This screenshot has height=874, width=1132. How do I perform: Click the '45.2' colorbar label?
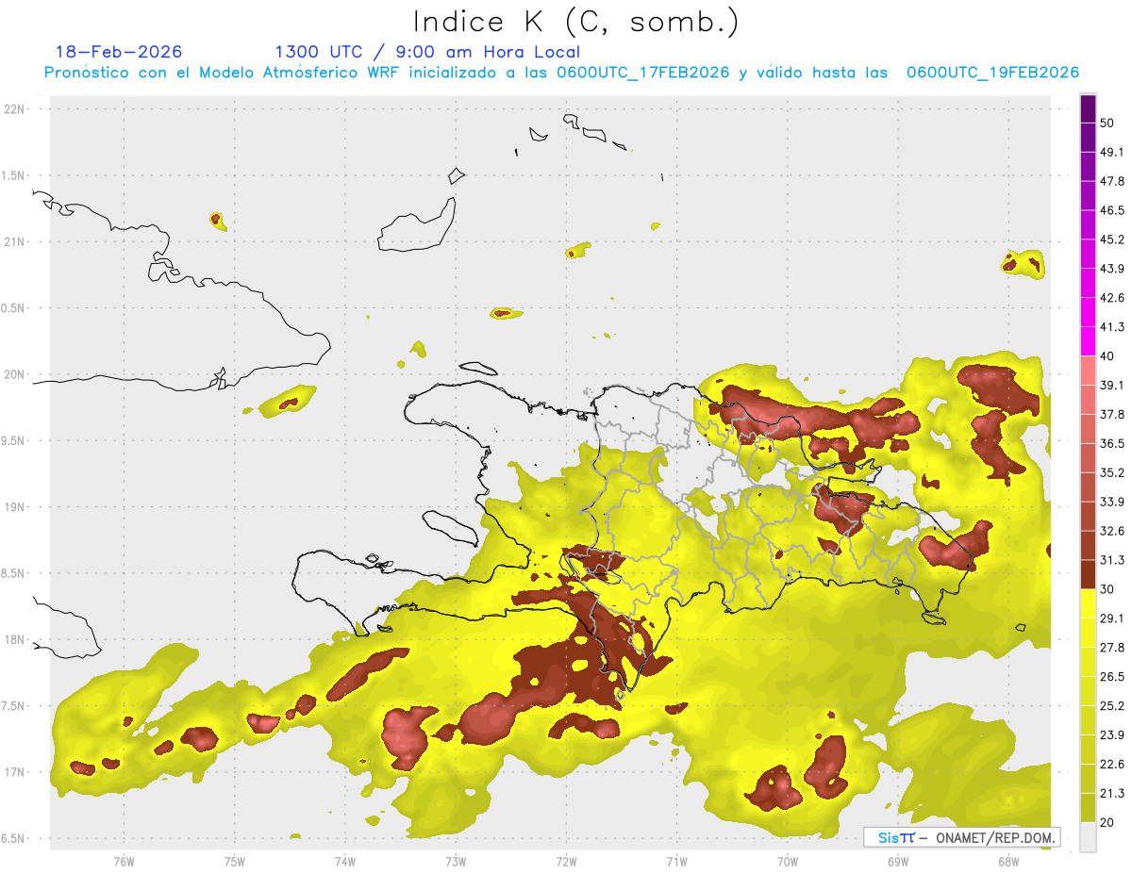click(x=1112, y=239)
